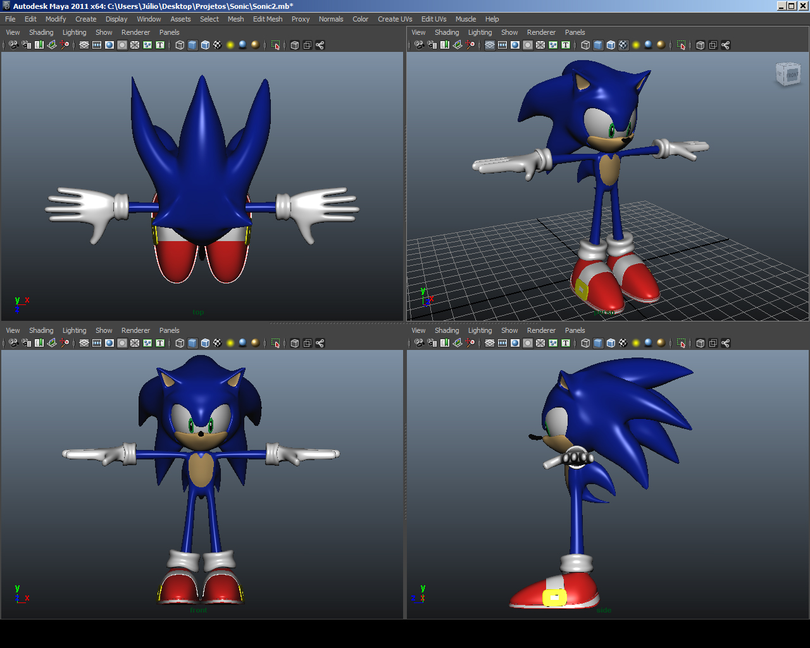
Task: Toggle Film Gate in top view toolbar
Action: click(x=97, y=45)
